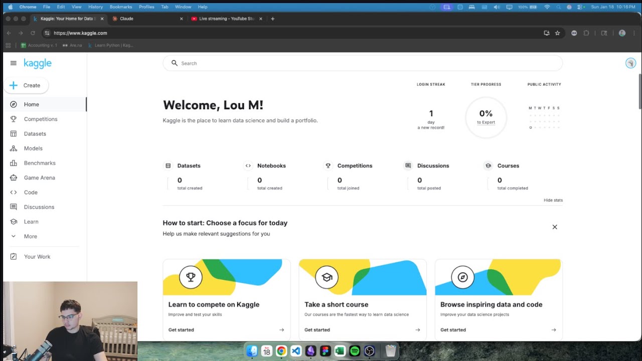Screen dimensions: 642x361
Task: Open the Profiles menu in the menu bar
Action: click(x=146, y=7)
